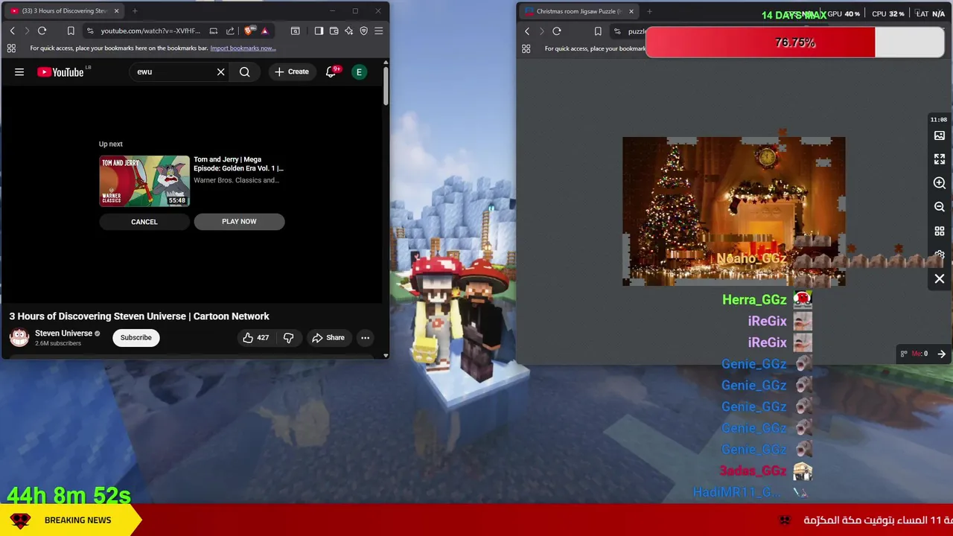This screenshot has height=536, width=953.
Task: Toggle fullscreen in the puzzle sidebar
Action: click(940, 159)
